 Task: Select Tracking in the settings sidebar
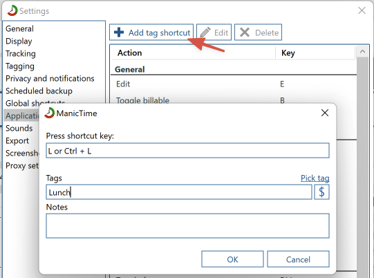(21, 53)
